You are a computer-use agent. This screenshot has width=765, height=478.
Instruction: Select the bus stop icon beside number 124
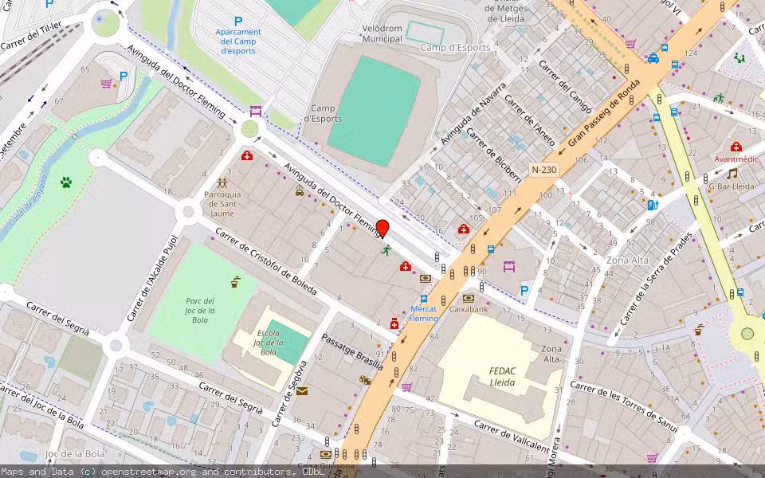(675, 64)
